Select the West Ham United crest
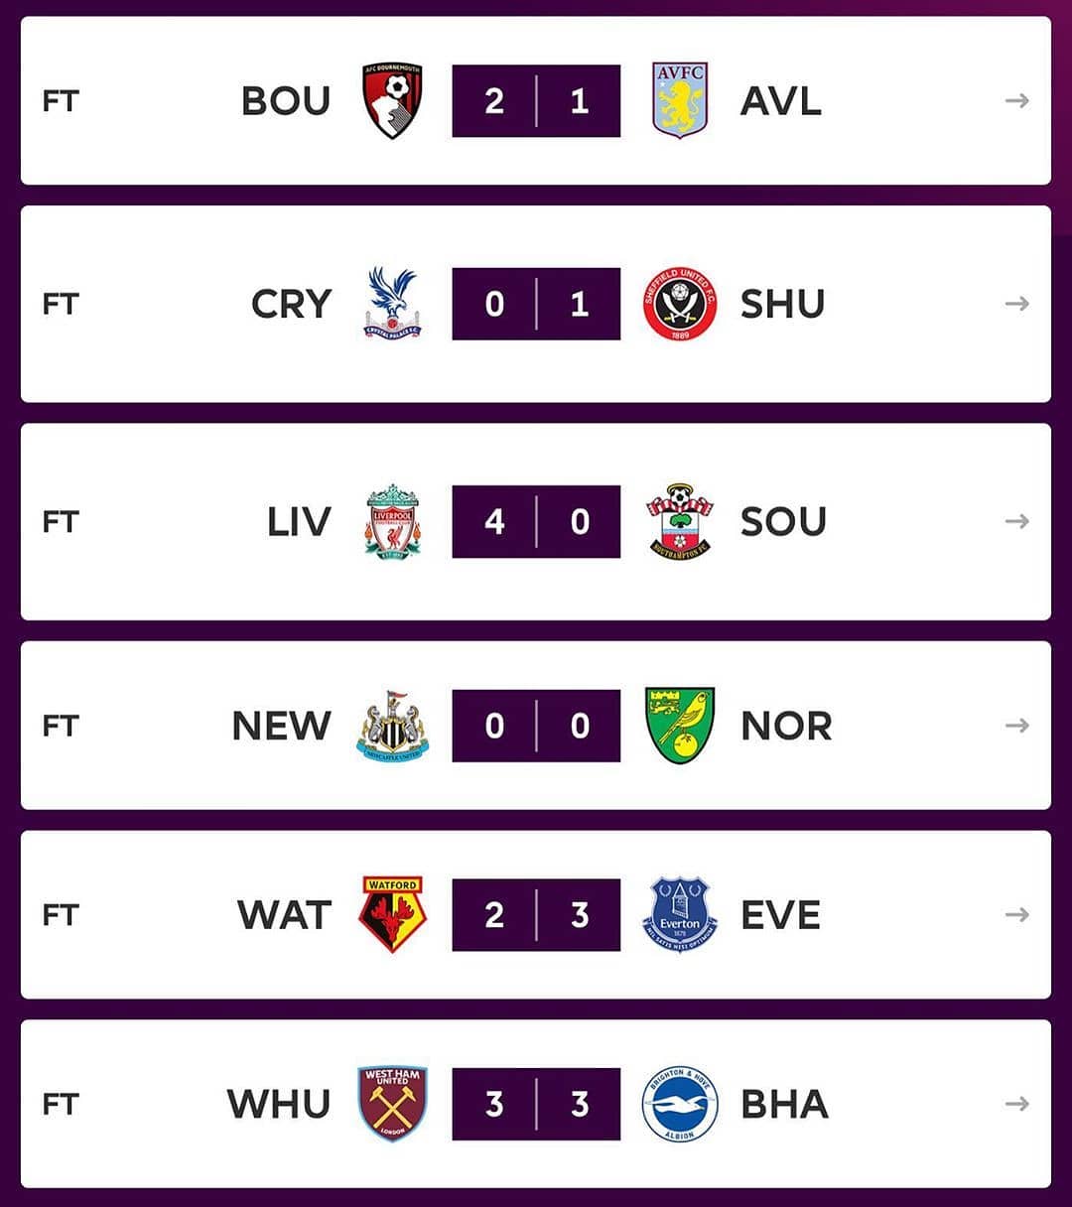The image size is (1072, 1207). [x=392, y=1104]
